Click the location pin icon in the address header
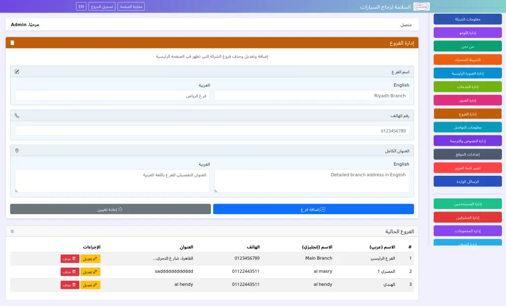Image resolution: width=506 pixels, height=306 pixels. 17,151
